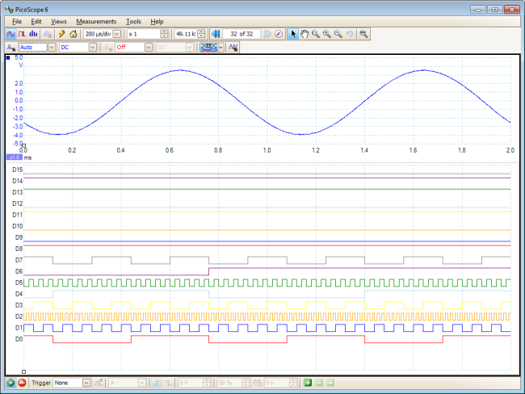This screenshot has height=394, width=525.
Task: Start capturing with green Go button
Action: coord(10,383)
